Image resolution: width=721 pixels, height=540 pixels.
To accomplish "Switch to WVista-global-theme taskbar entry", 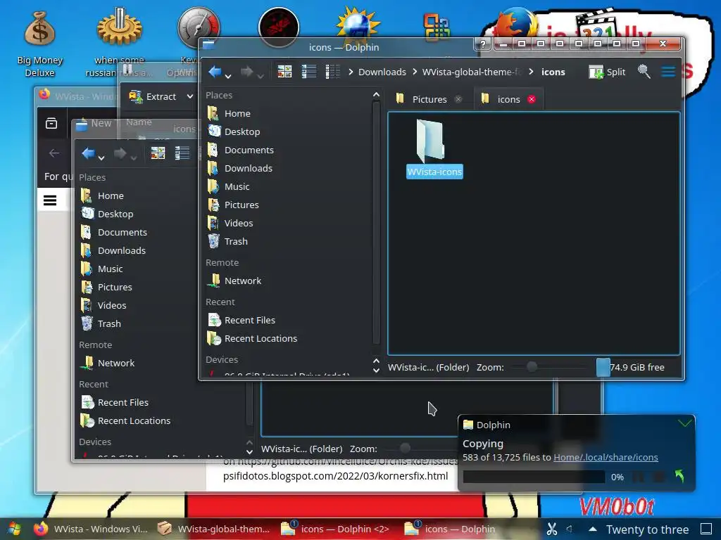I will tap(214, 529).
